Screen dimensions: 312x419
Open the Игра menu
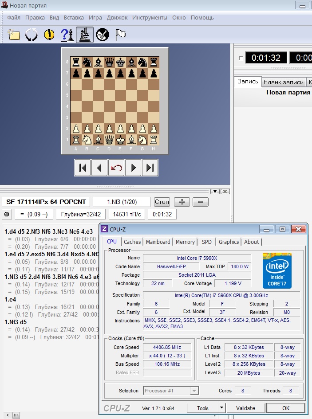click(95, 18)
